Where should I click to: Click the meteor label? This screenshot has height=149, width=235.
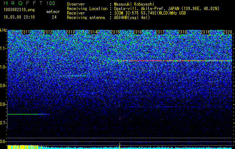pyautogui.click(x=53, y=12)
